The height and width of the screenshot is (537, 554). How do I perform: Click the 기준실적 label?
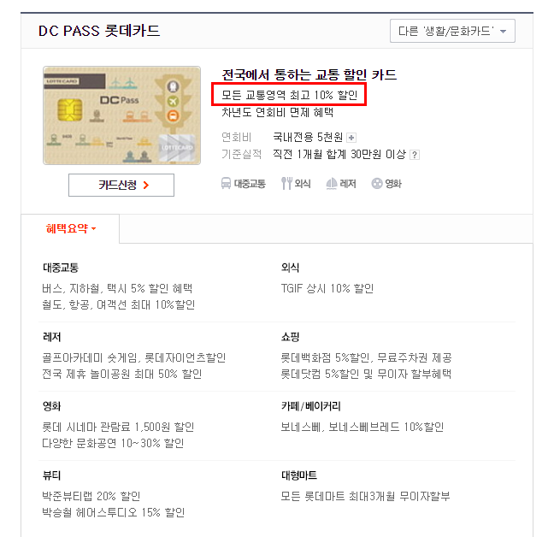tap(242, 155)
